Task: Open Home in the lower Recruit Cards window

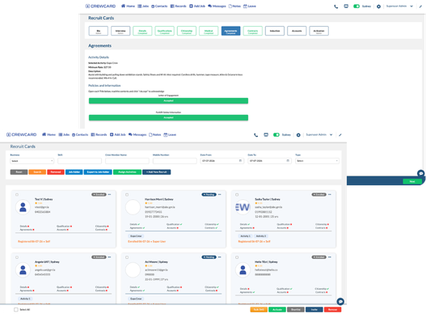Action: 49,134
